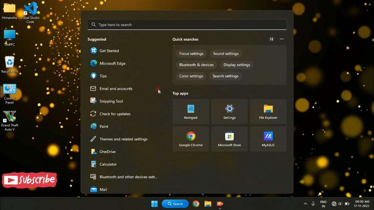Viewport: 374px width, 210px height.
Task: Select Display settings quick search
Action: click(x=237, y=65)
